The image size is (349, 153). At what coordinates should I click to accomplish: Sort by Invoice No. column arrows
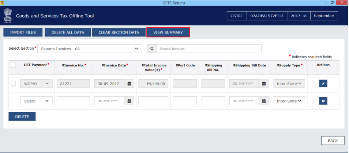coord(63,65)
